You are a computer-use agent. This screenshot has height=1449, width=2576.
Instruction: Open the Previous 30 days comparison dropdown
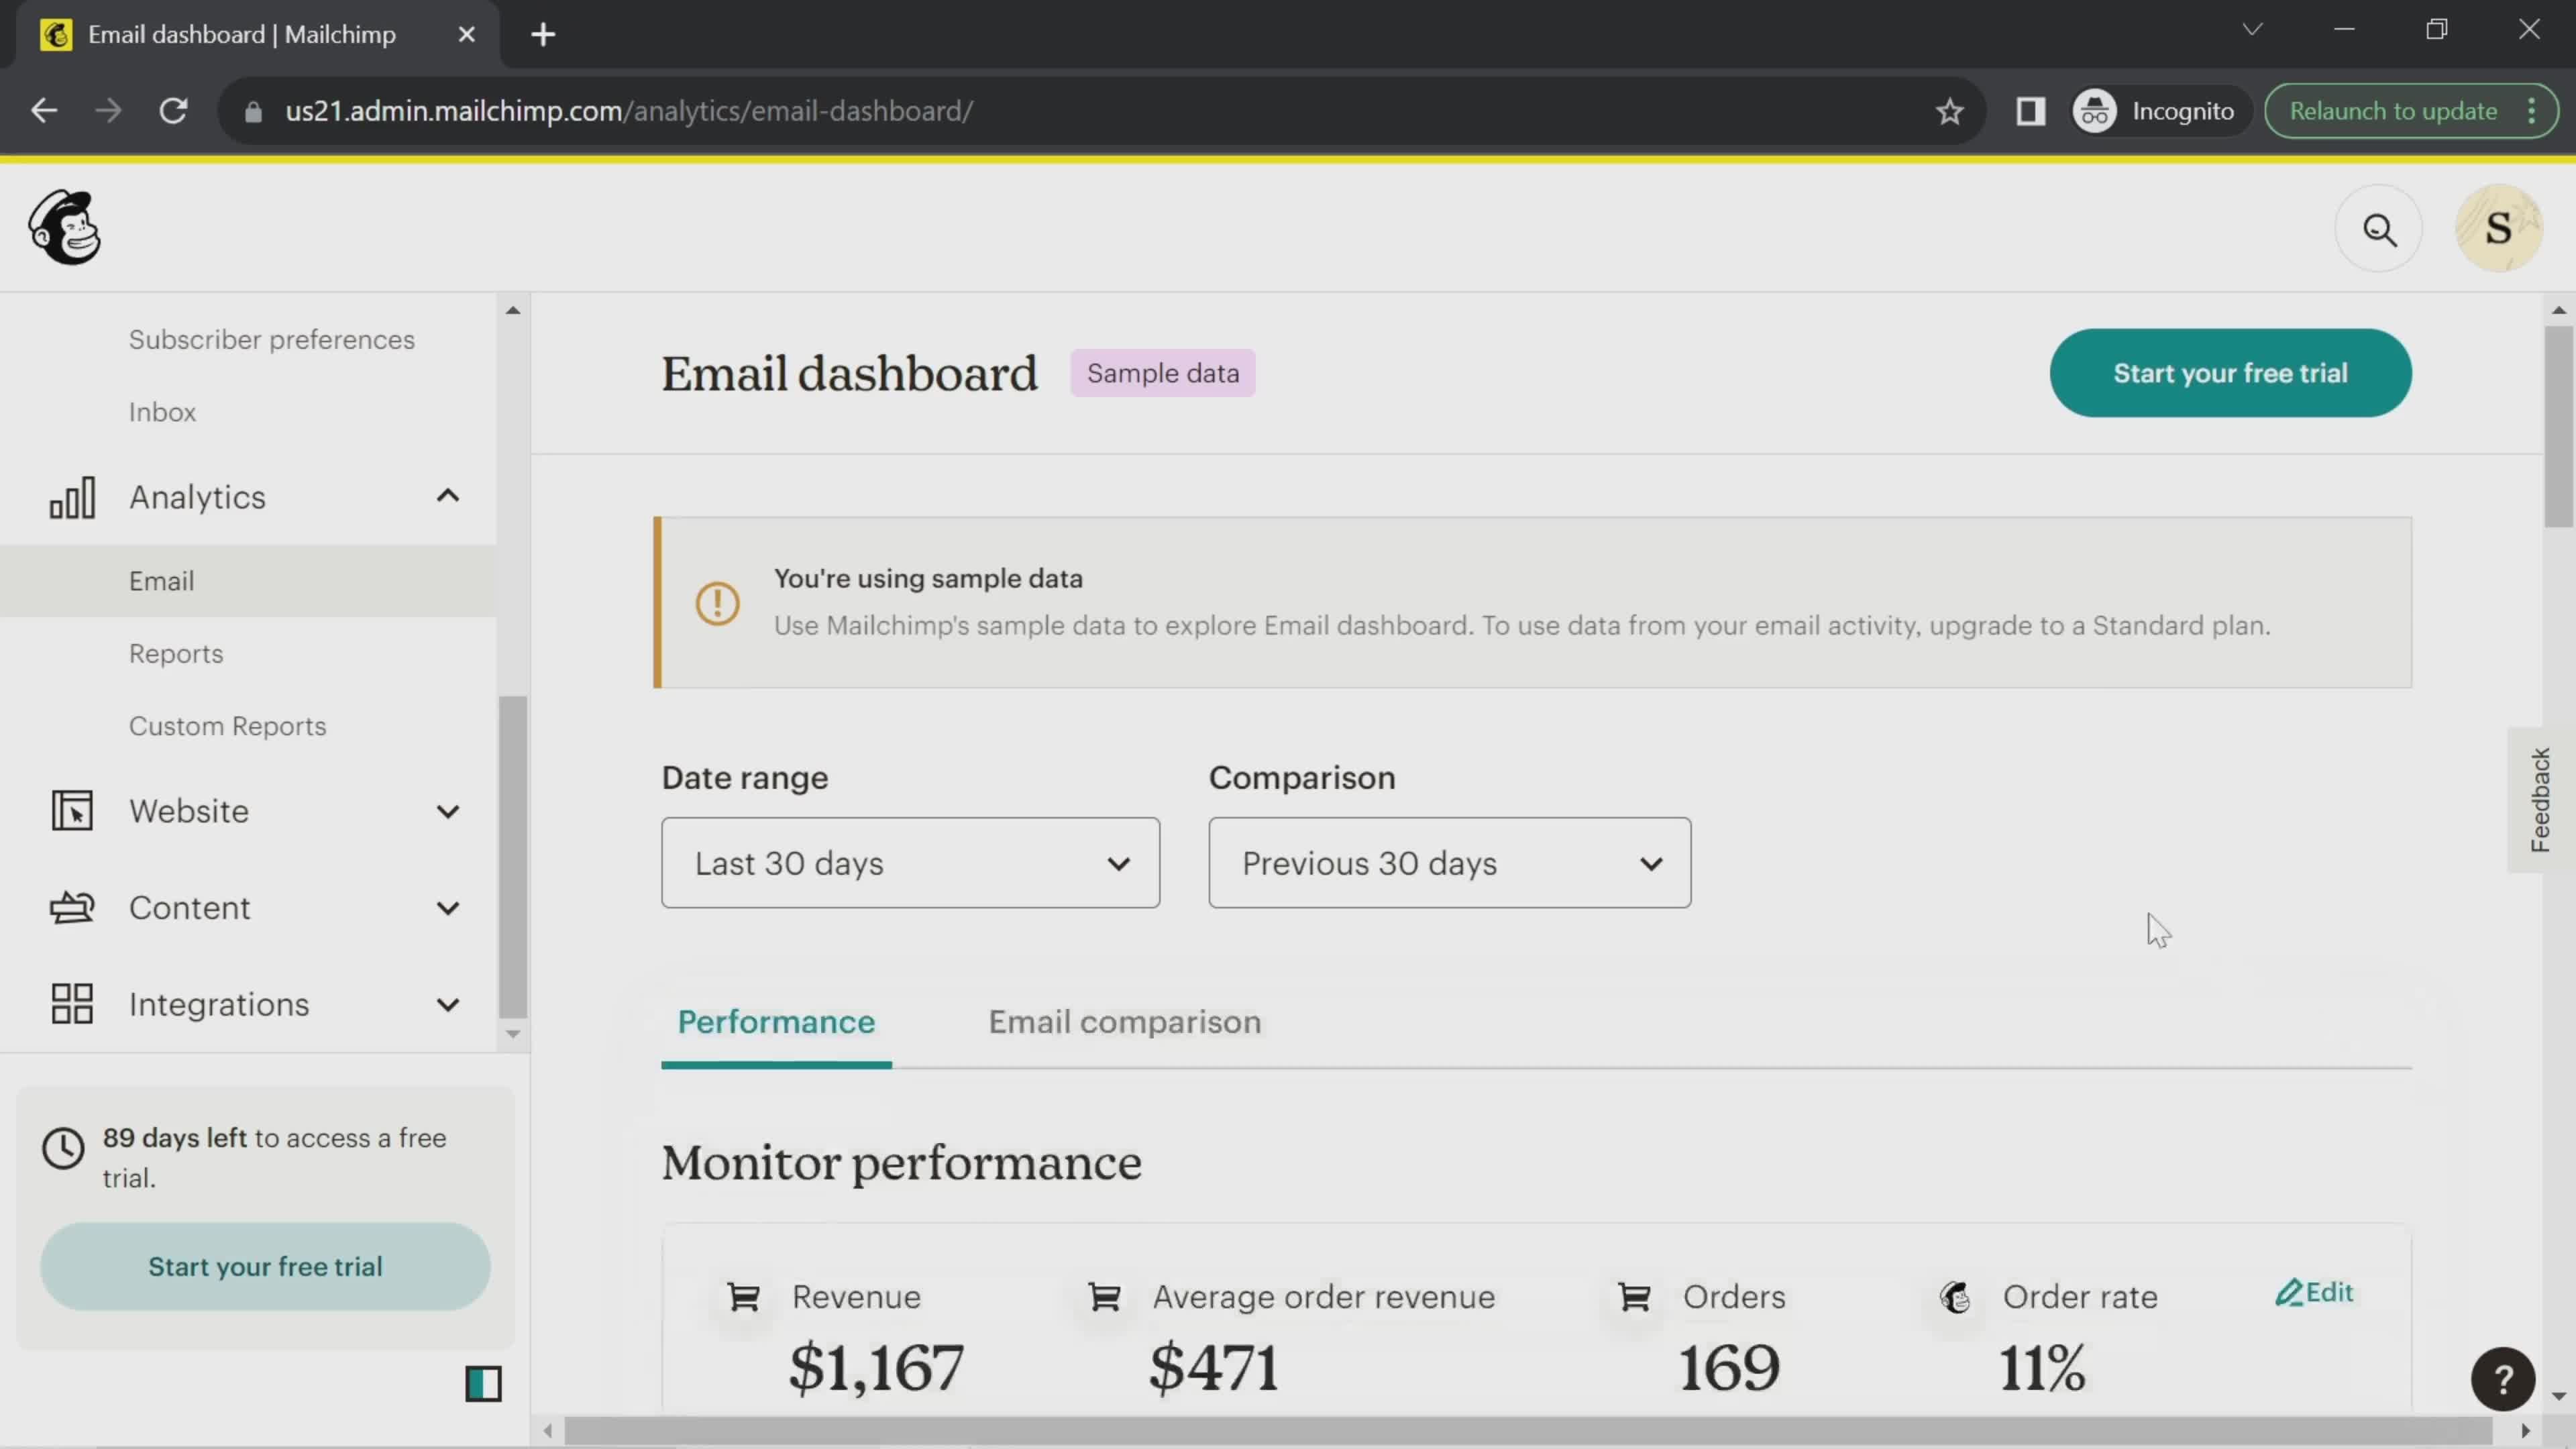point(1448,862)
